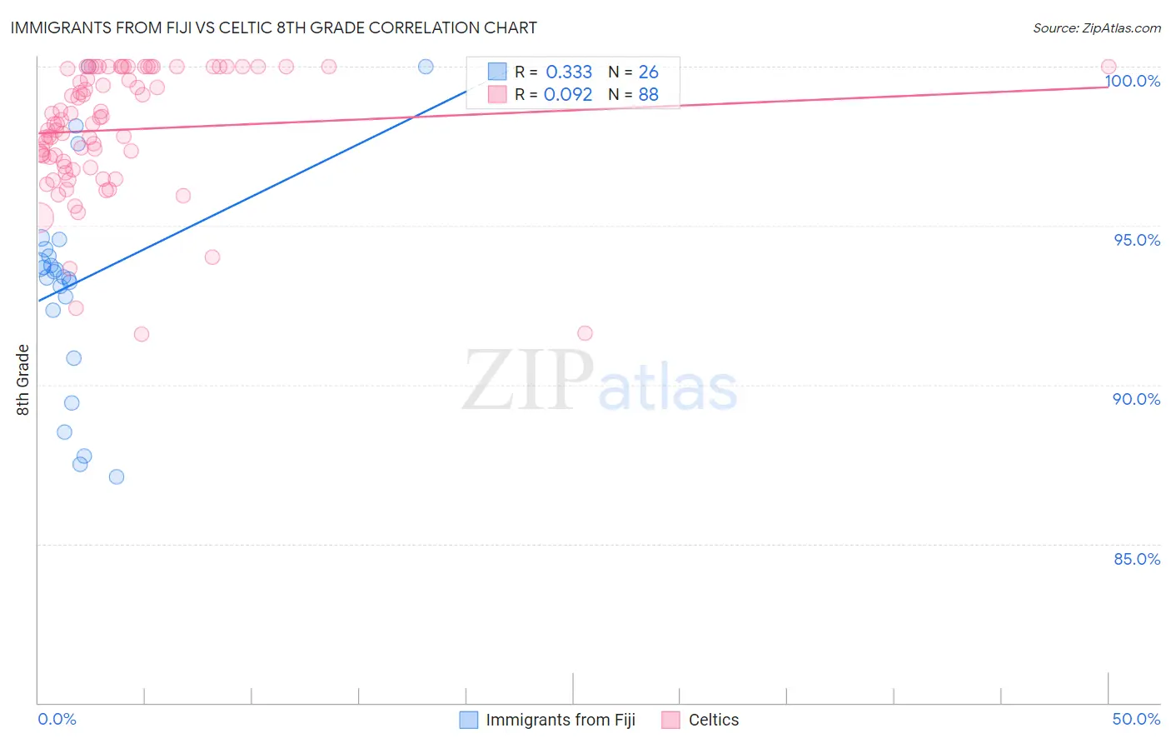Click the pink data point at far right top
This screenshot has height=743, width=1171.
[x=1109, y=67]
